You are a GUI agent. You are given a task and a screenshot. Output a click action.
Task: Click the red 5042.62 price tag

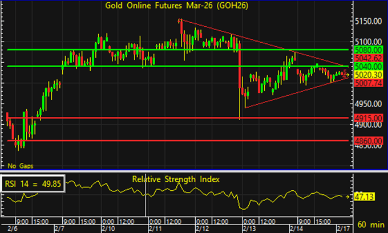pos(366,58)
